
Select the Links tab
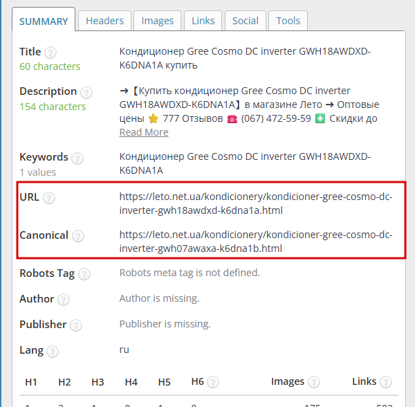point(203,21)
